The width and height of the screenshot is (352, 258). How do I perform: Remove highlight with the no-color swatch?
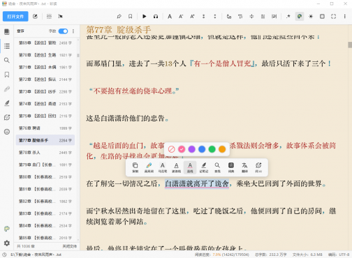click(x=171, y=149)
